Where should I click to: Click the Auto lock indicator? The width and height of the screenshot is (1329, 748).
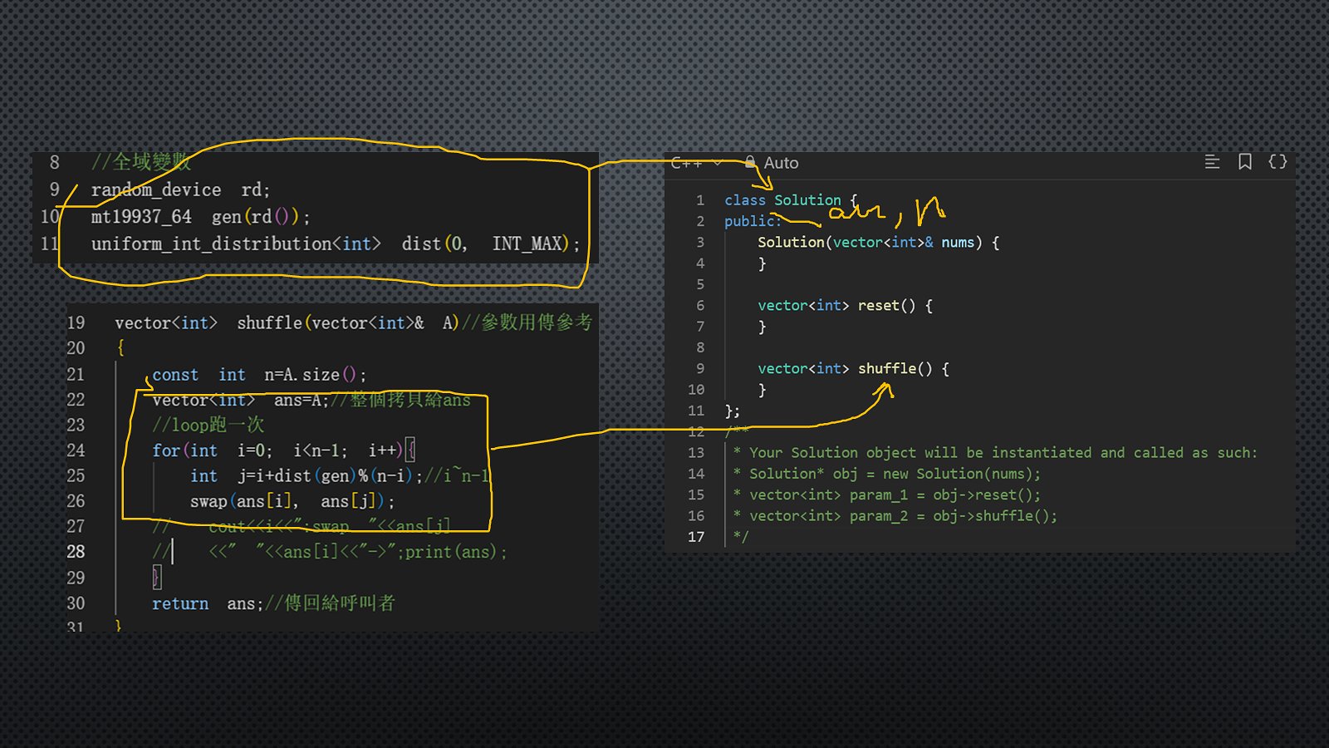772,163
